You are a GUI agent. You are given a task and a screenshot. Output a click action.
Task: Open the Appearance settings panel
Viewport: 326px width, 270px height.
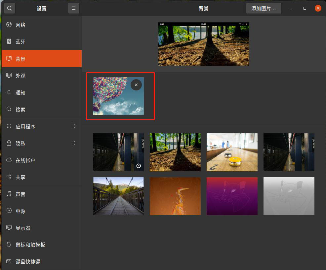[20, 76]
